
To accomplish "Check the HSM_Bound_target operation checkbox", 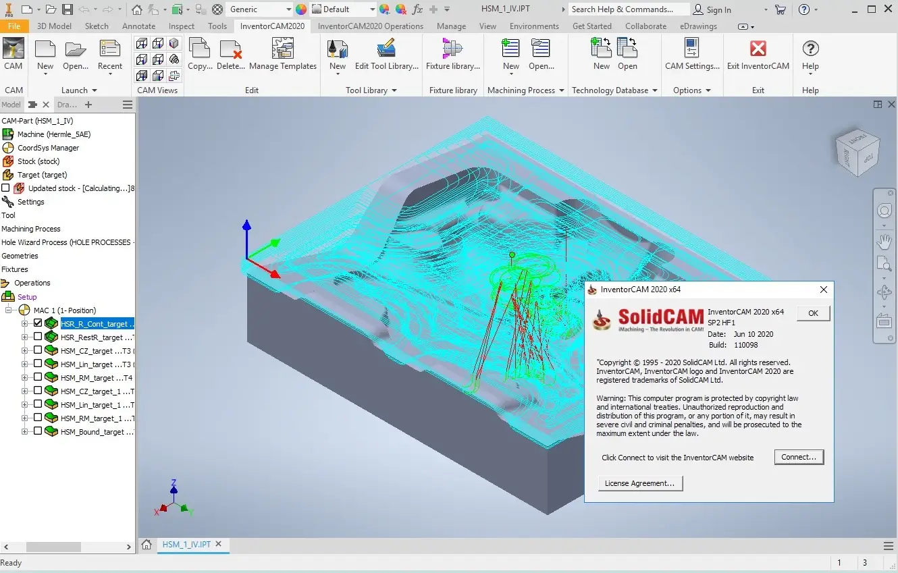I will point(38,431).
